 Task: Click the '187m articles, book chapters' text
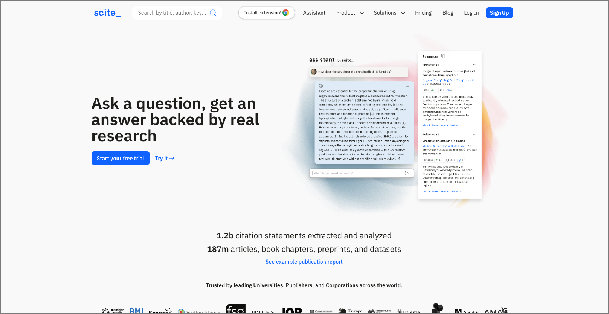tap(304, 249)
